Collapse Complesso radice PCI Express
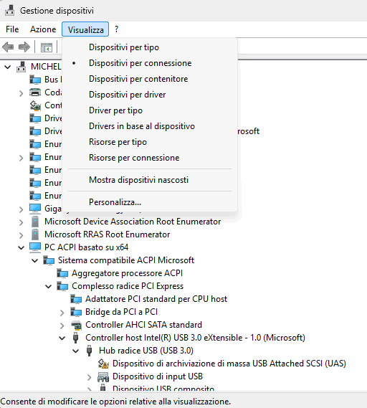The image size is (367, 408). [48, 287]
